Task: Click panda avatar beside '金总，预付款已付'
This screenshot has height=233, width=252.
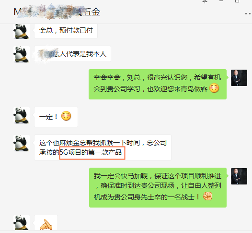Action: [x=22, y=31]
